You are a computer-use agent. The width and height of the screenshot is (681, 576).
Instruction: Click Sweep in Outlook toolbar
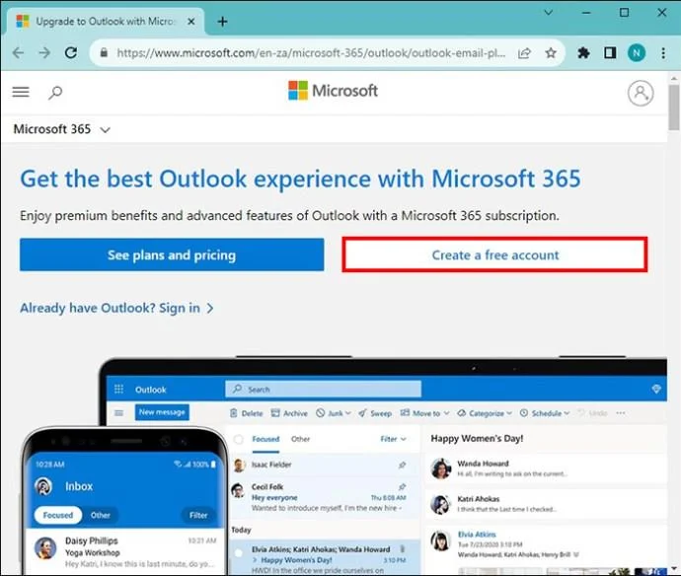tap(375, 413)
